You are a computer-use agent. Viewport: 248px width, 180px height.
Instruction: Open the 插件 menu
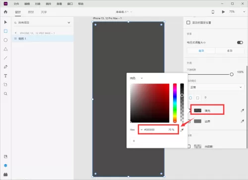point(49,3)
